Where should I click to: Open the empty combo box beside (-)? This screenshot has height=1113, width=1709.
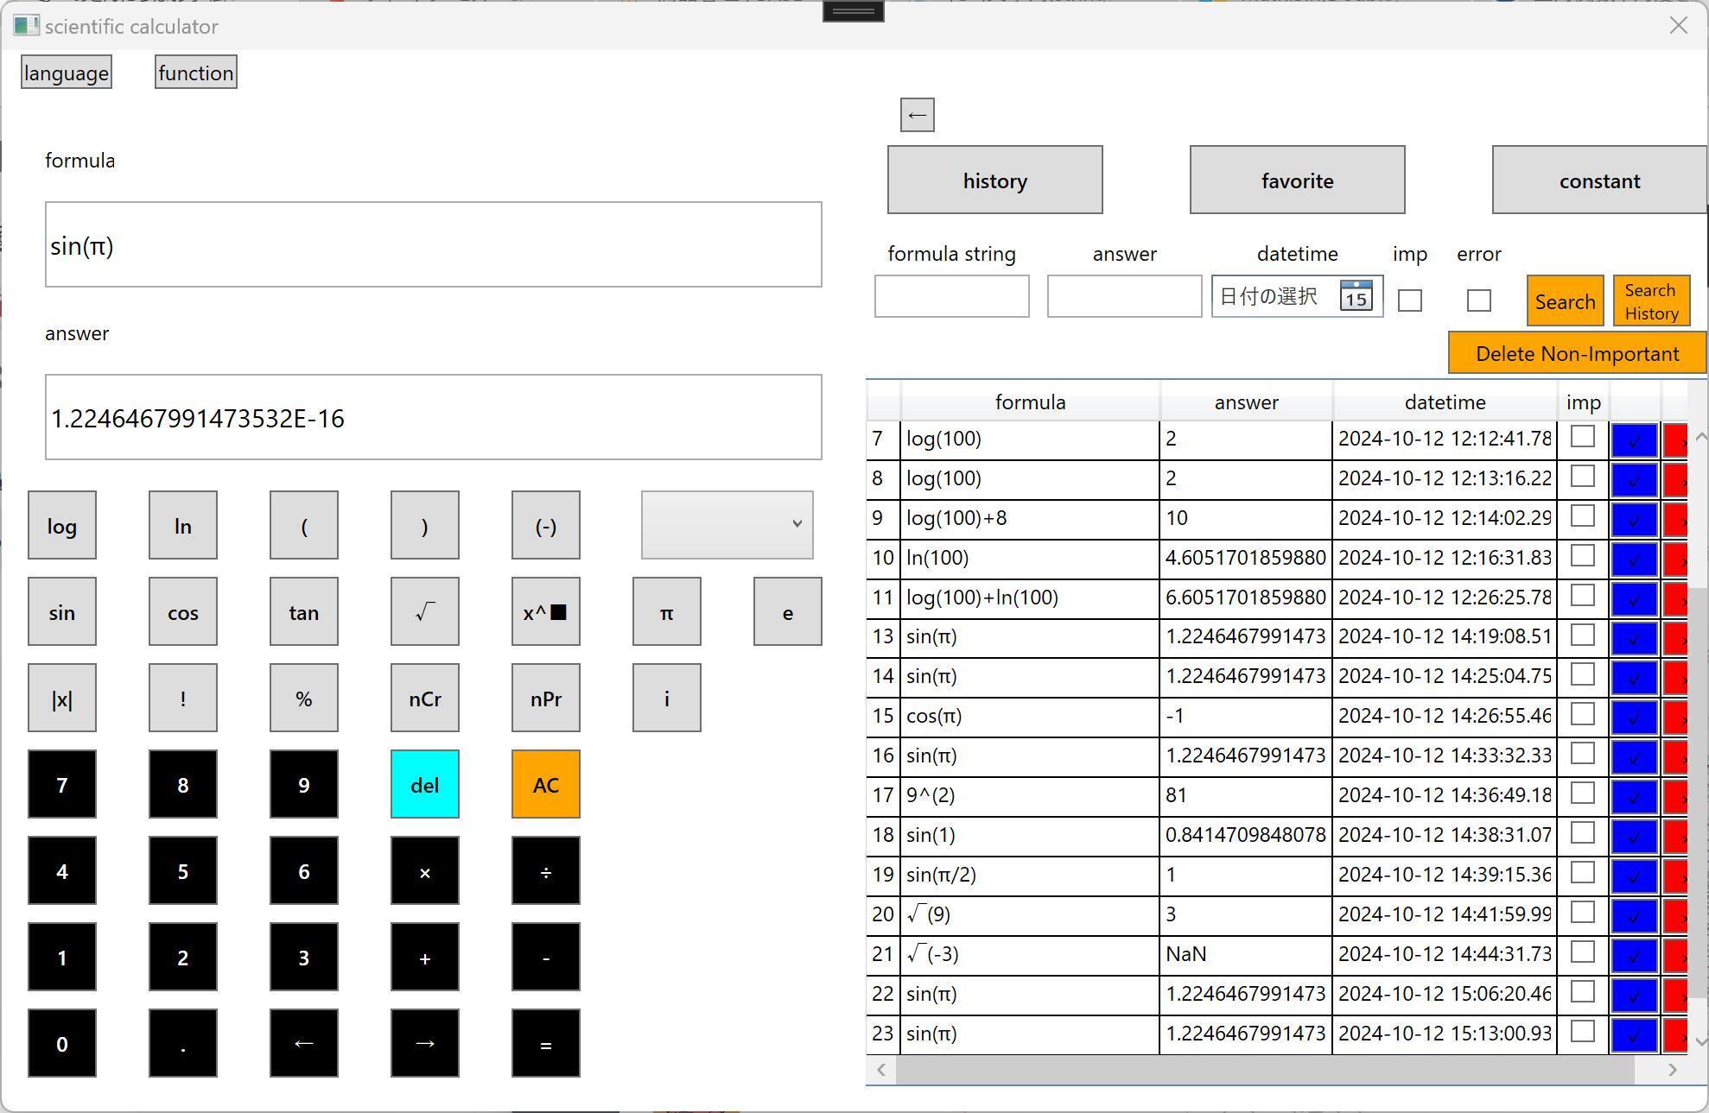pos(727,525)
